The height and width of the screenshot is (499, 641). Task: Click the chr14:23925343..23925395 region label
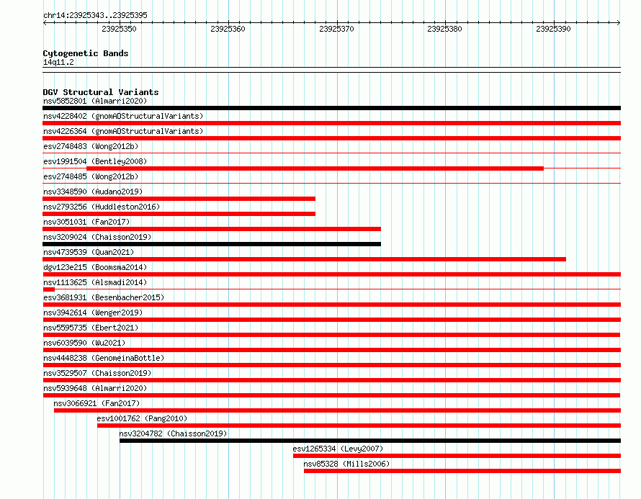95,15
